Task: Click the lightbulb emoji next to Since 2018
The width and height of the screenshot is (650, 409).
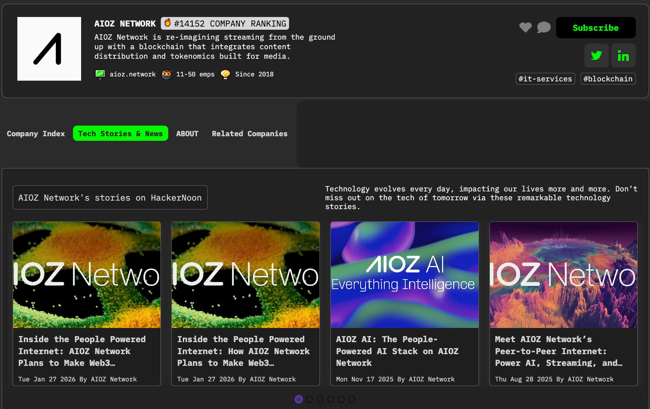Action: (226, 74)
